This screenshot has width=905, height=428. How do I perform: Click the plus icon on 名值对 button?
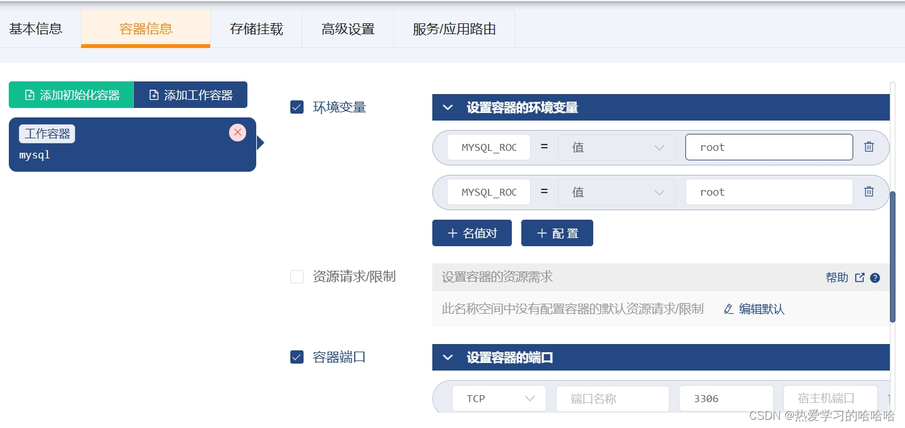pos(453,232)
